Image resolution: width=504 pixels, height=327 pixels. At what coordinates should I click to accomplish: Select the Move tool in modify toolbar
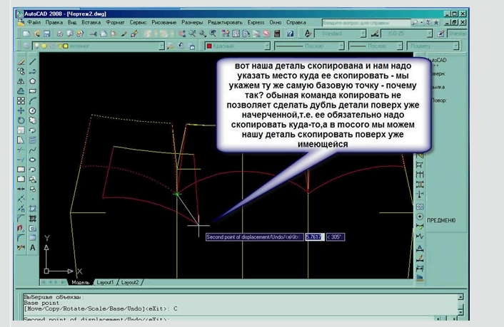(x=21, y=111)
